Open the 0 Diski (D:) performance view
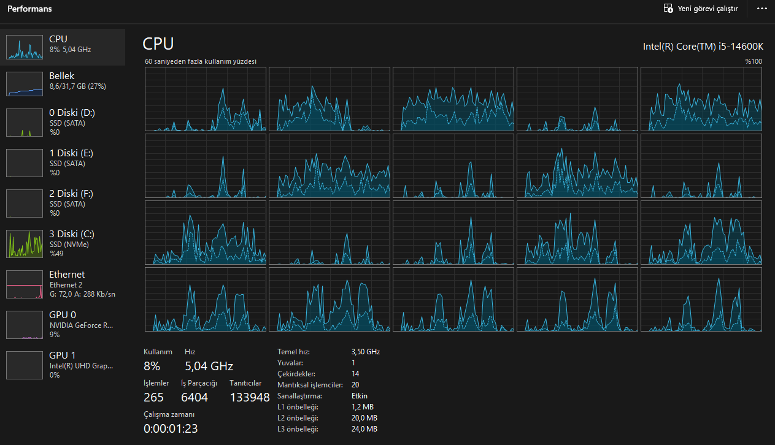Image resolution: width=775 pixels, height=445 pixels. tap(63, 122)
